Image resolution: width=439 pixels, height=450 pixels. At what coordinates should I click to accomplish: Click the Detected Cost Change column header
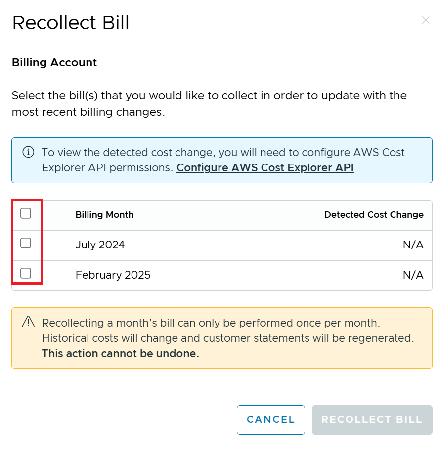374,215
